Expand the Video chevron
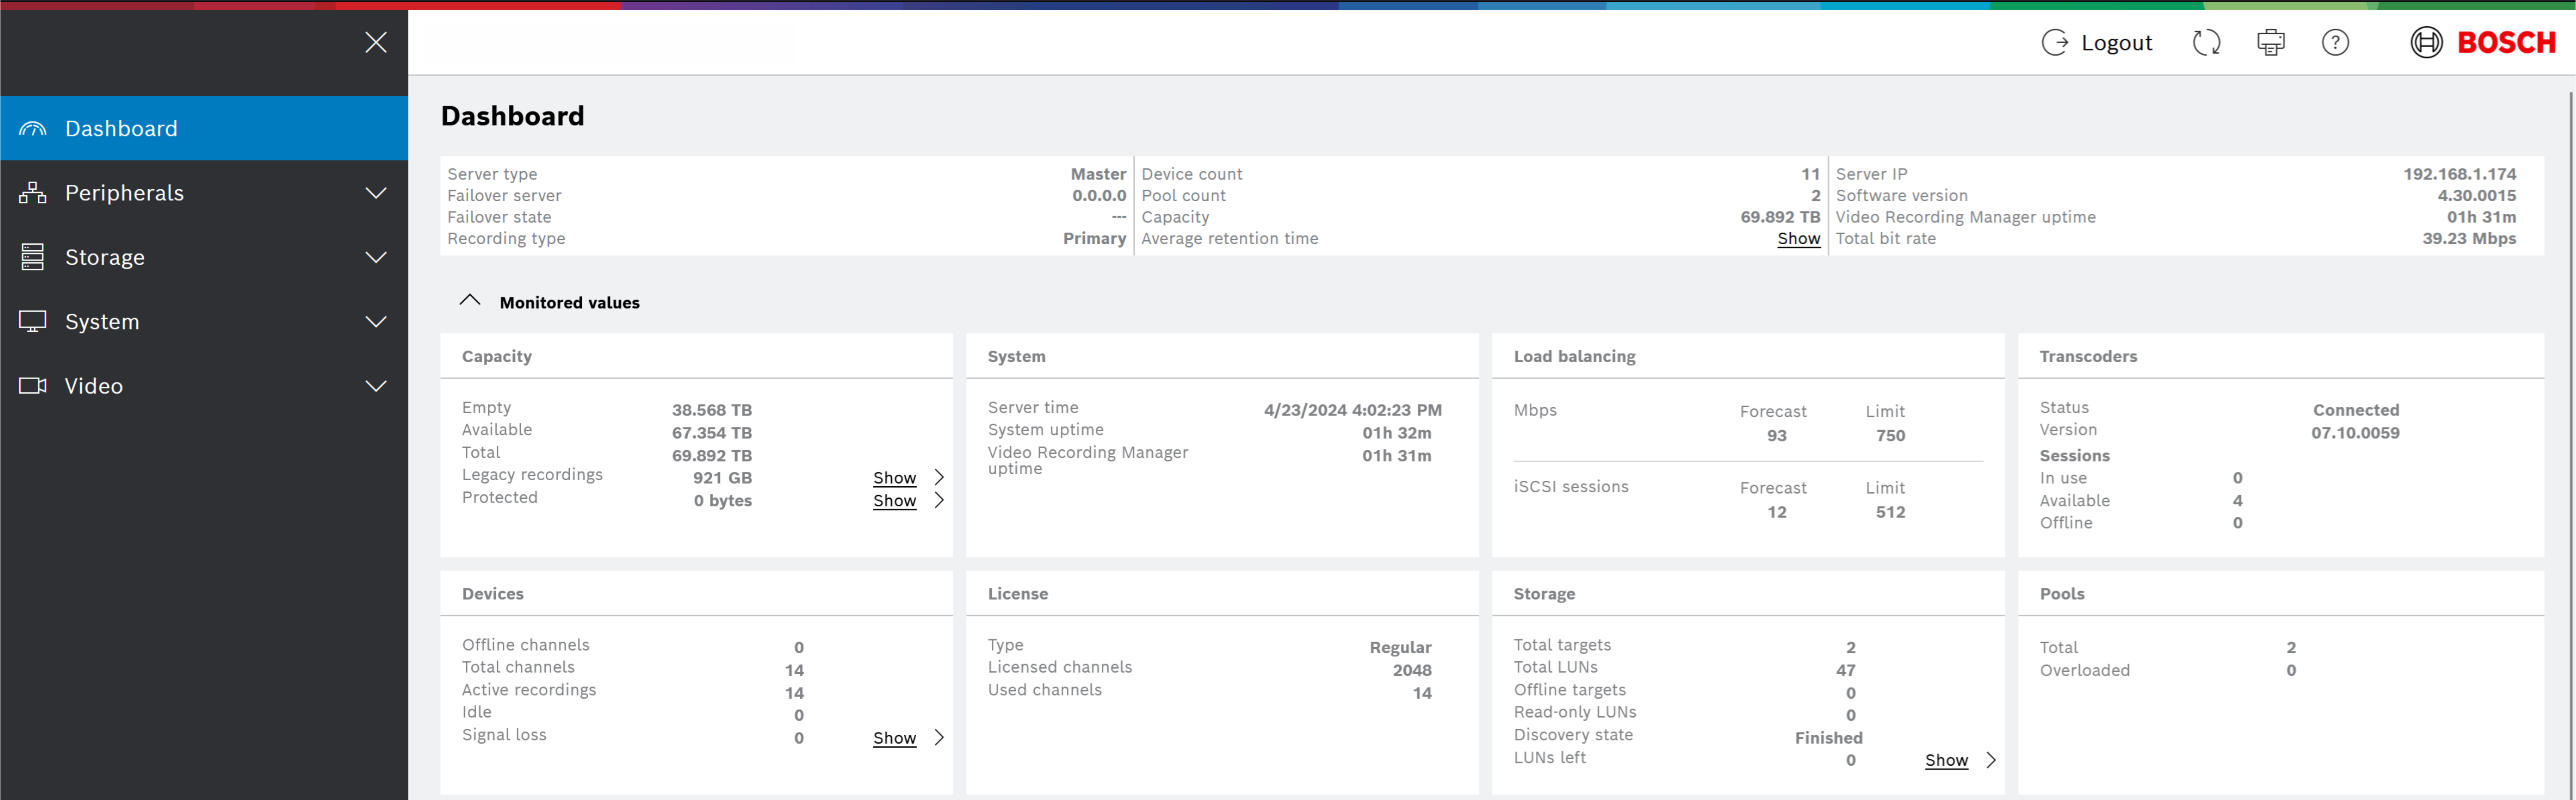 (376, 386)
